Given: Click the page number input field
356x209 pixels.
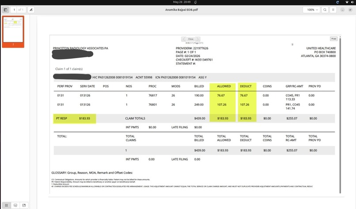Looking at the screenshot, I should 14,10.
